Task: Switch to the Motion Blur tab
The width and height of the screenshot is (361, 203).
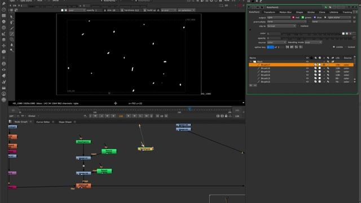Action: coord(285,12)
